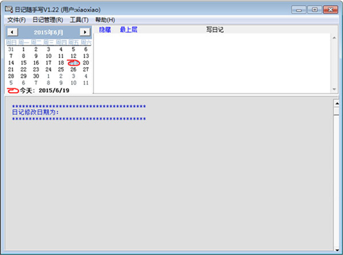Minimize the 日记随手写 window
Screen dimensions: 343x255
coord(299,10)
